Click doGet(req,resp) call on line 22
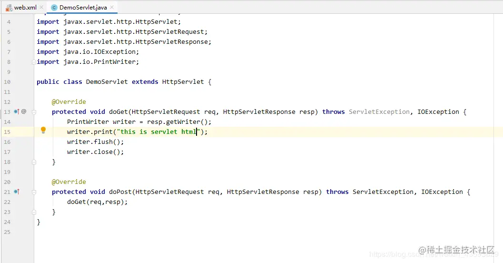The image size is (503, 263). (x=97, y=202)
